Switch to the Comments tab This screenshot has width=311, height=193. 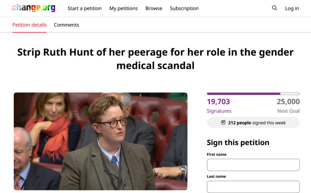(66, 25)
